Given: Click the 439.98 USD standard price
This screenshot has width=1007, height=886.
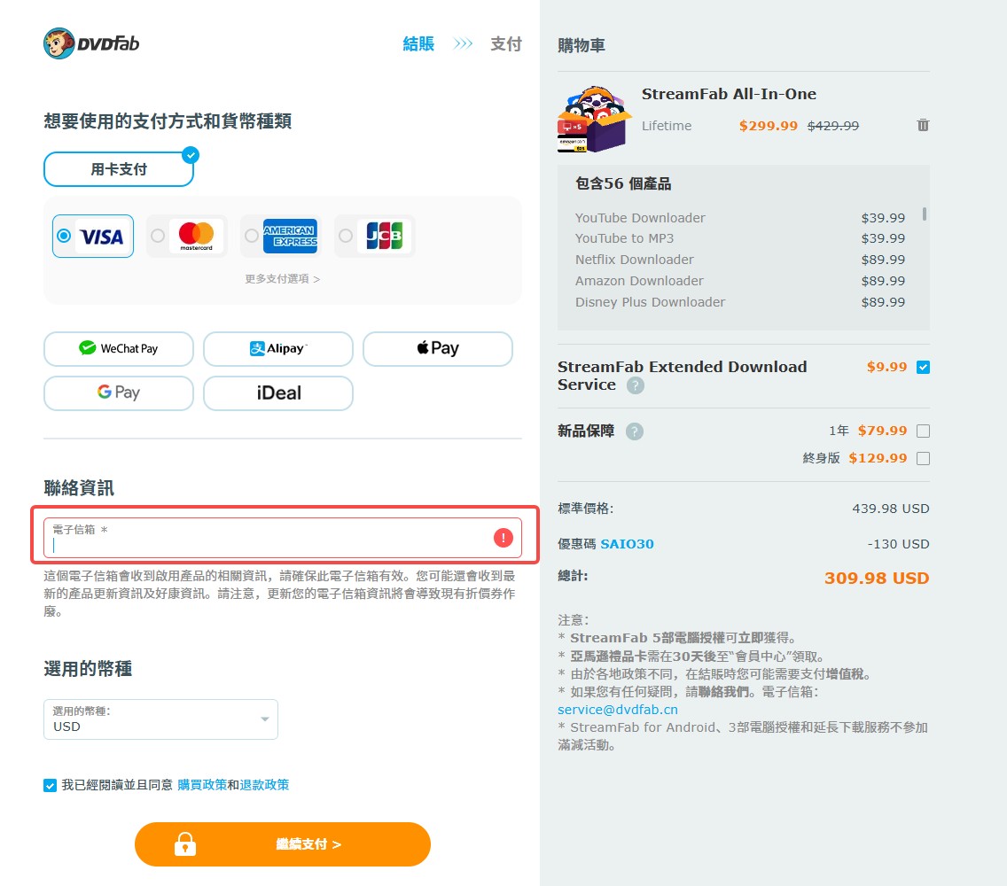Looking at the screenshot, I should click(x=891, y=509).
